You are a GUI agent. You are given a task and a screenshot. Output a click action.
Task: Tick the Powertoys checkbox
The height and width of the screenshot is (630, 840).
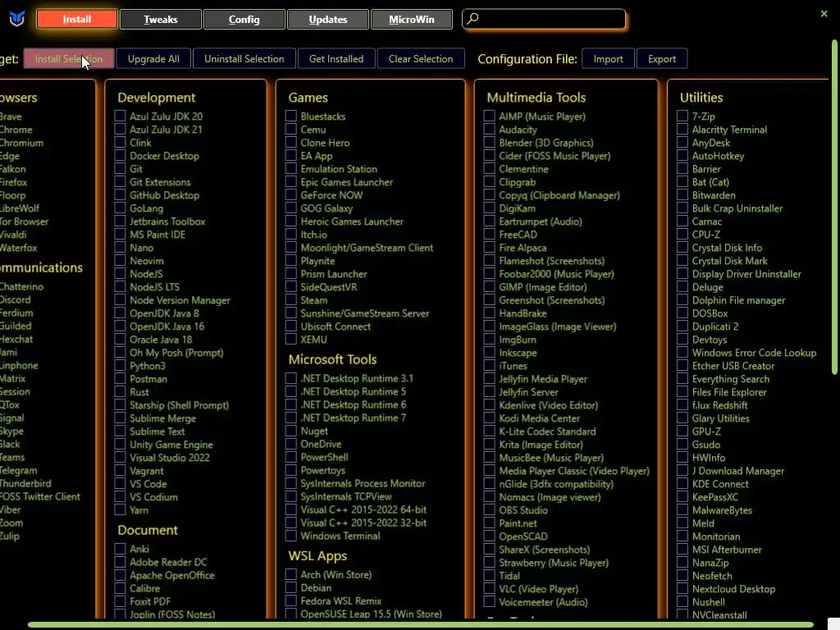pos(291,470)
